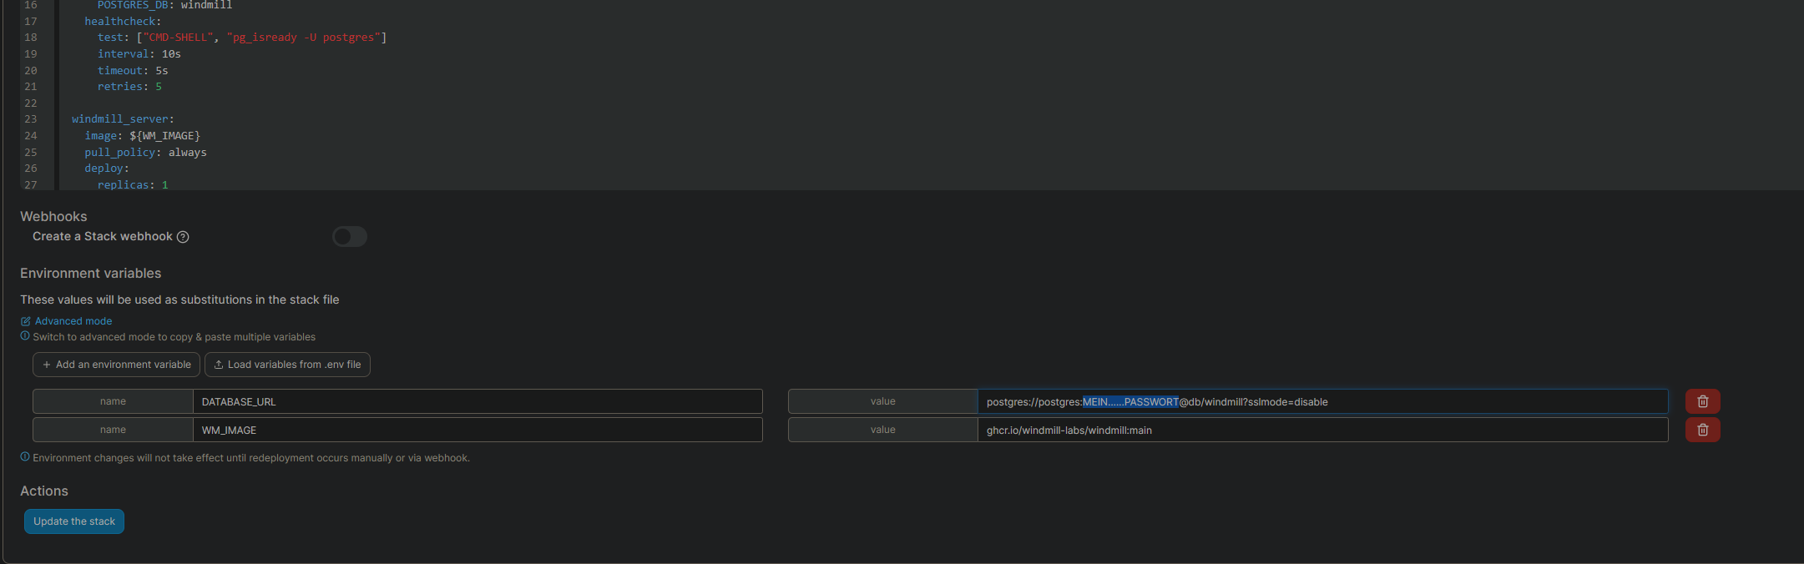Click the pull_policy: always line

click(145, 153)
